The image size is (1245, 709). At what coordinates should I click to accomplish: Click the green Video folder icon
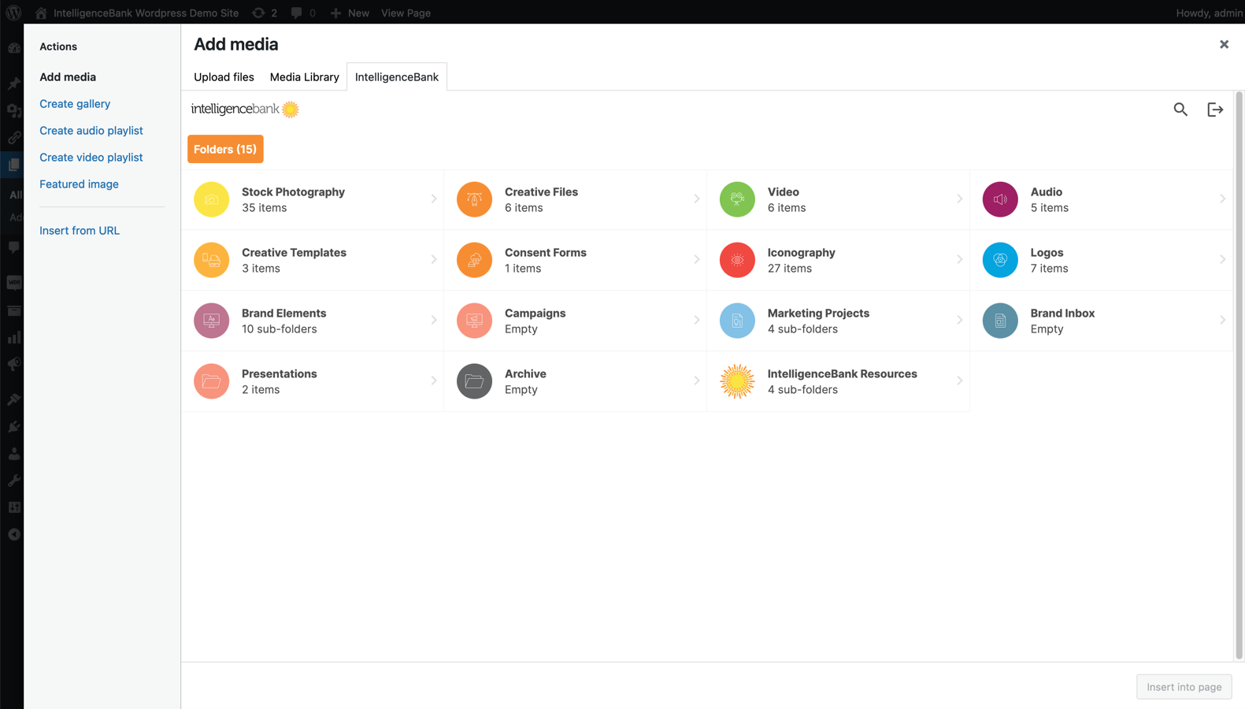coord(737,199)
